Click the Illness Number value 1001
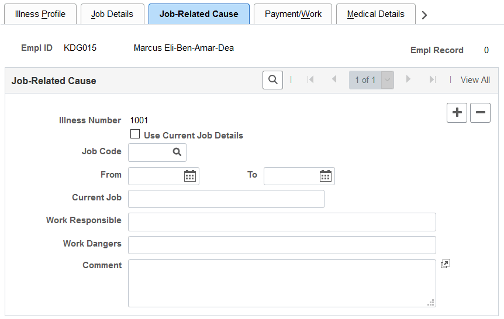This screenshot has height=319, width=504. coord(139,120)
